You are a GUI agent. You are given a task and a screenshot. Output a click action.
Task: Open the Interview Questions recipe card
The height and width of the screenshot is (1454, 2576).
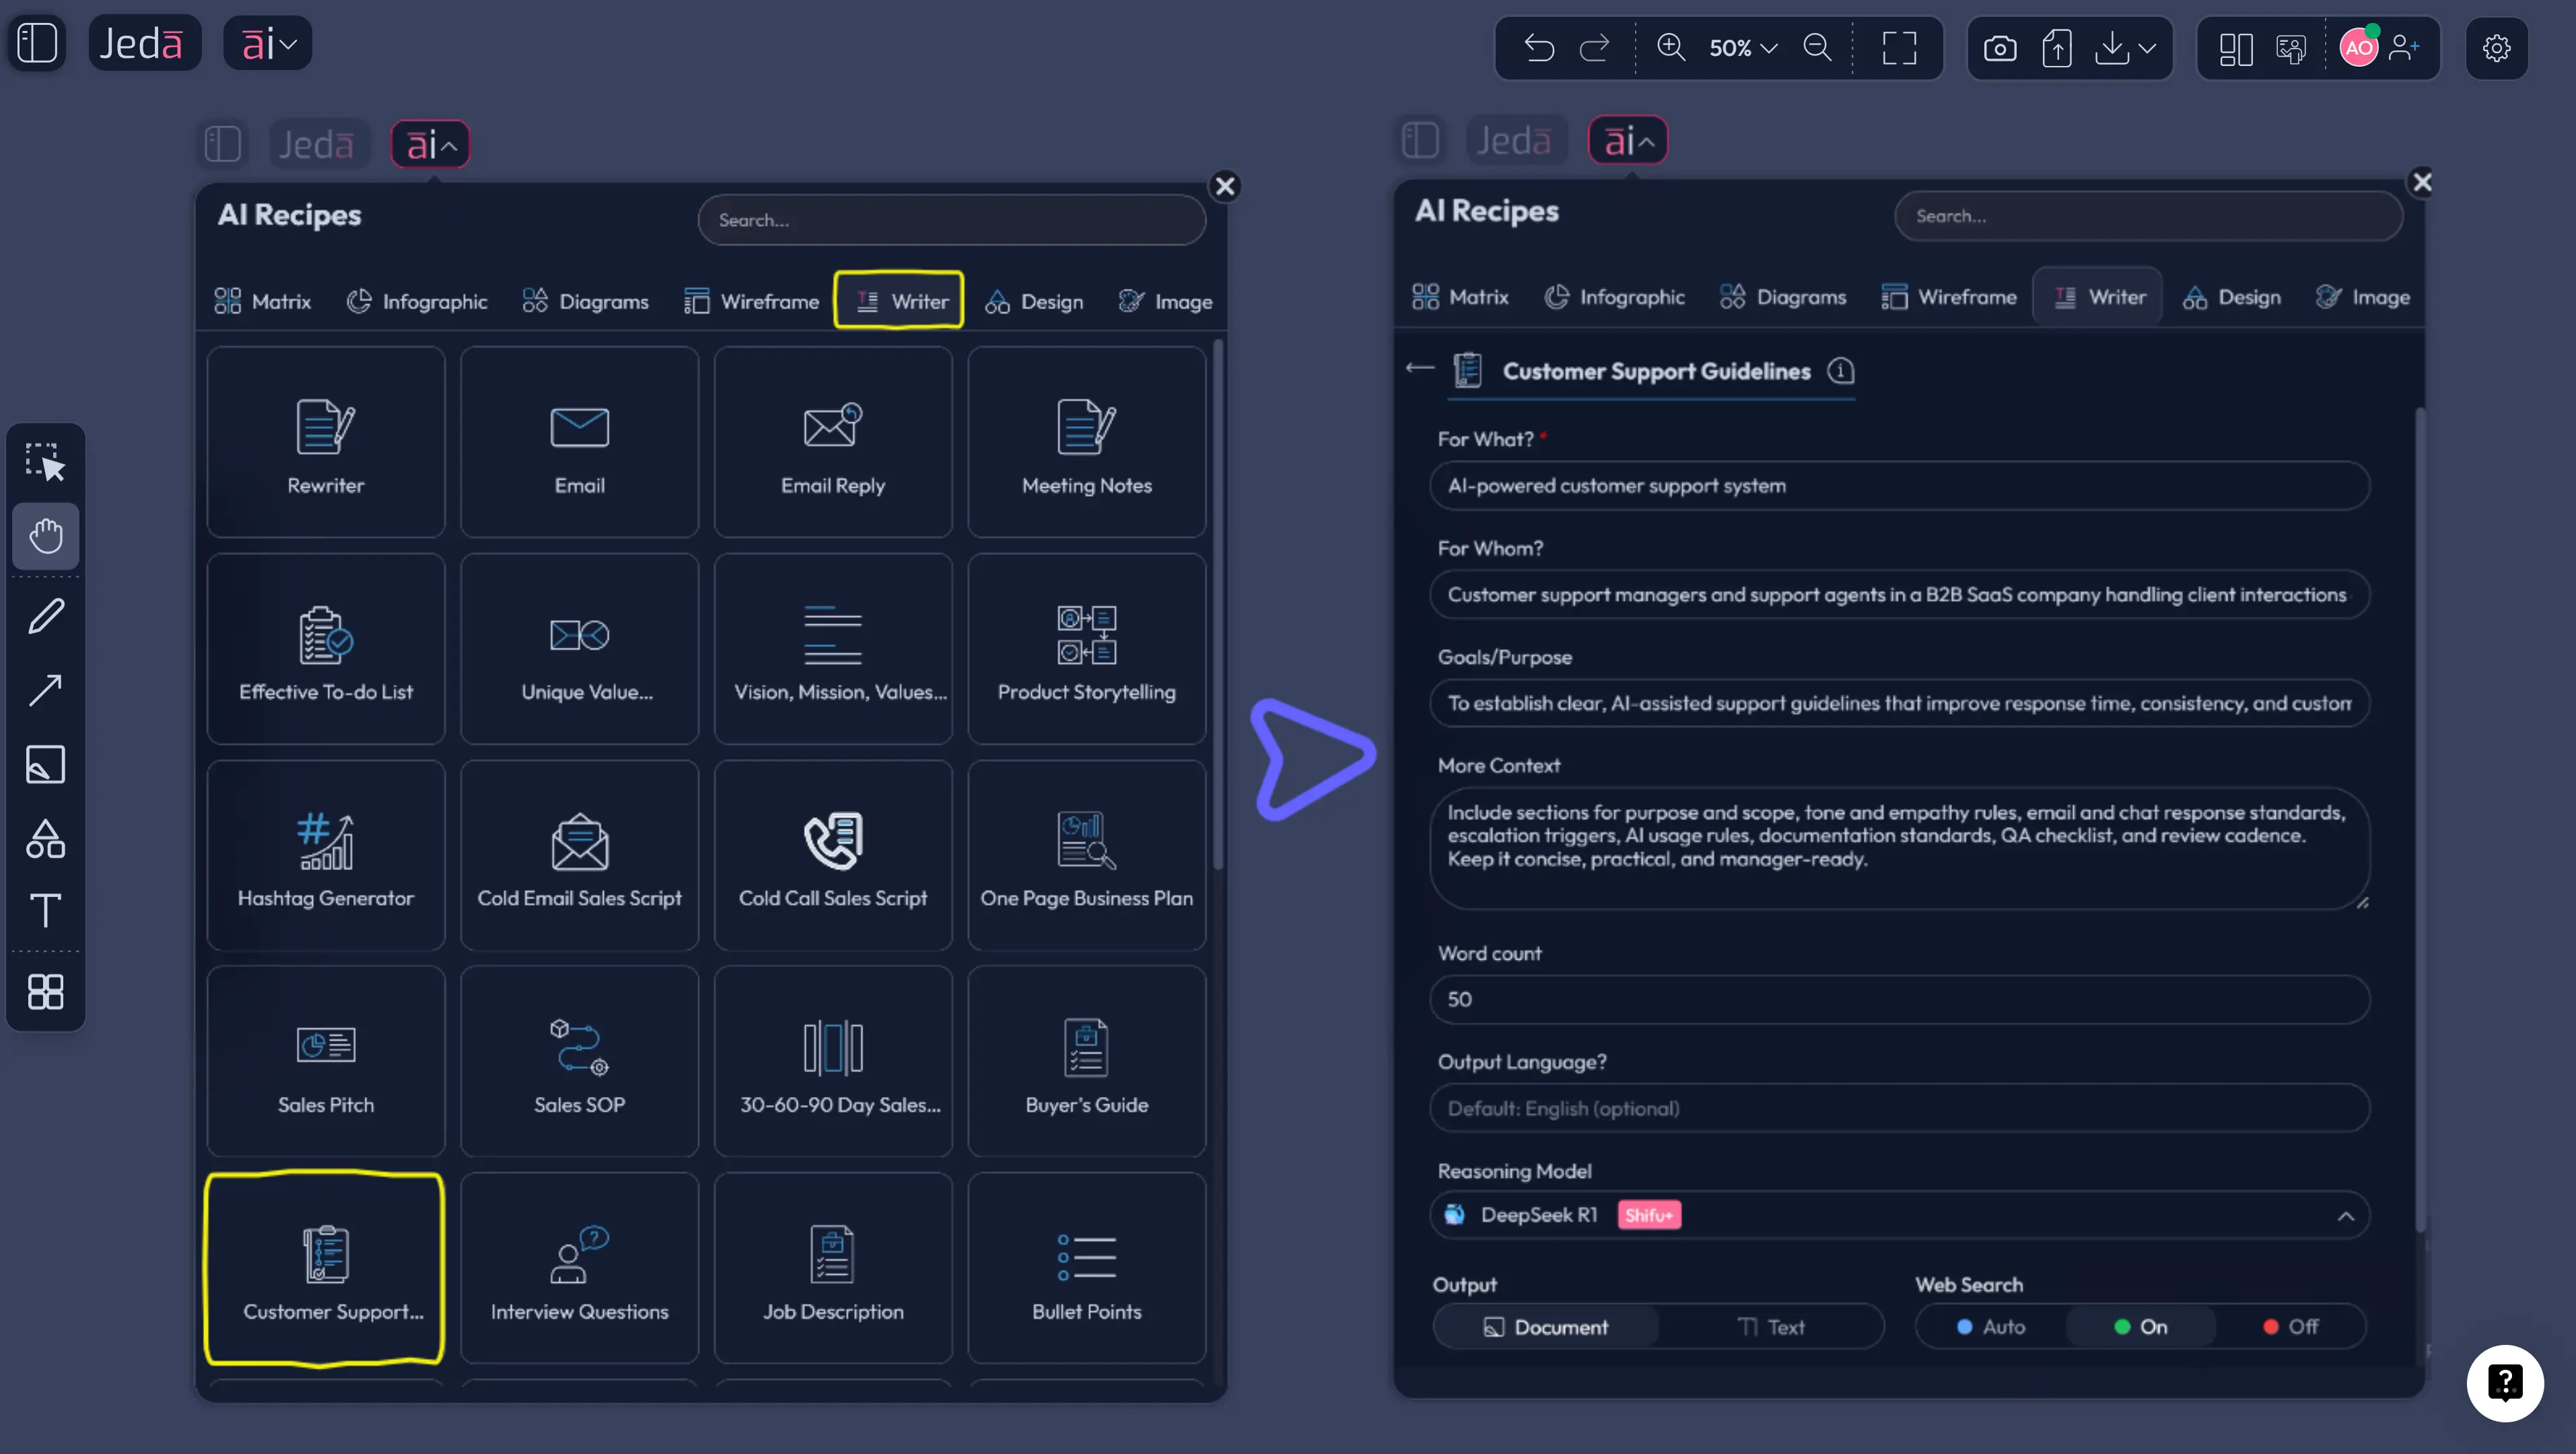coord(580,1269)
